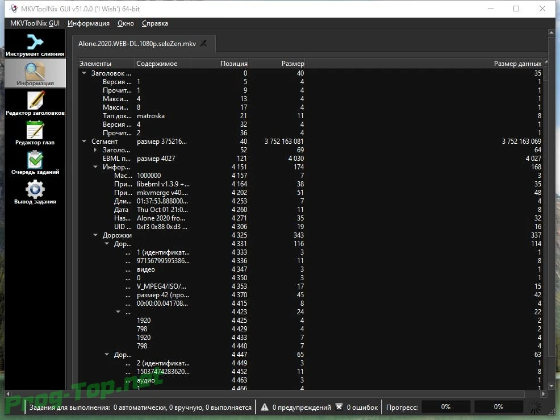Select the '00:00:00.041708...' row
The width and height of the screenshot is (560, 420).
coord(310,303)
